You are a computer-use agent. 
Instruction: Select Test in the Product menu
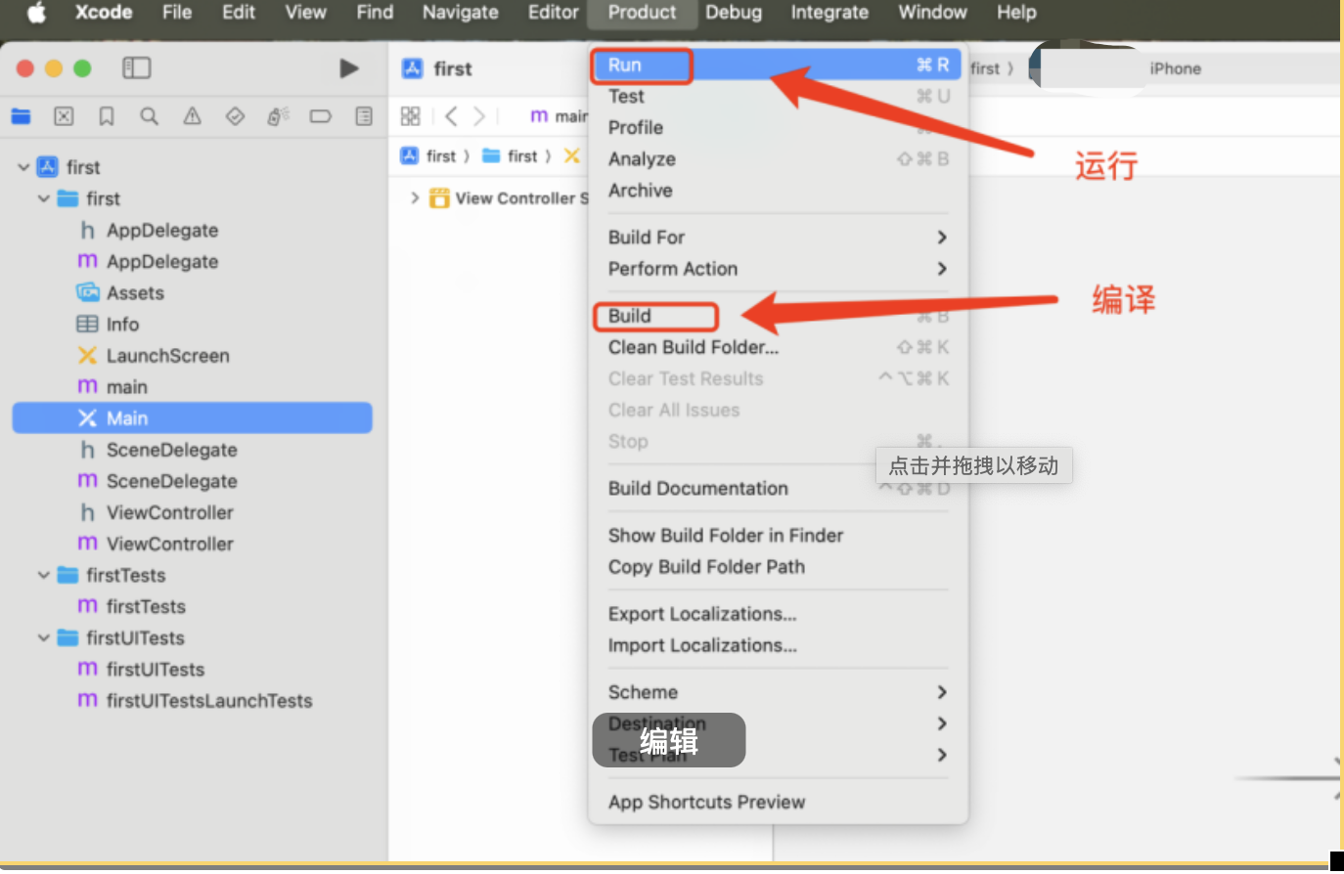[x=778, y=96]
